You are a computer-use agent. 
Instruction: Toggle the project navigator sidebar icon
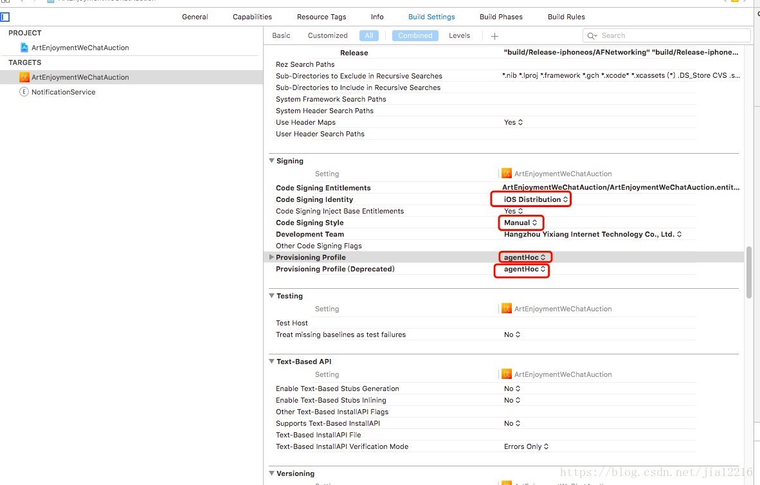pos(5,17)
